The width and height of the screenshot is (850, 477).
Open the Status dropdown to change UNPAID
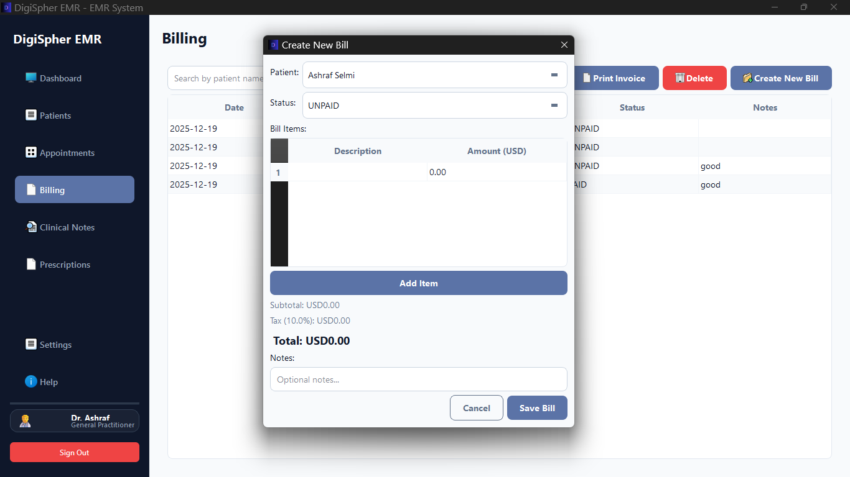tap(553, 105)
